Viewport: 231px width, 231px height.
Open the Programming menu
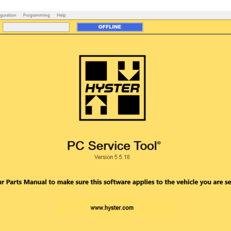(37, 15)
